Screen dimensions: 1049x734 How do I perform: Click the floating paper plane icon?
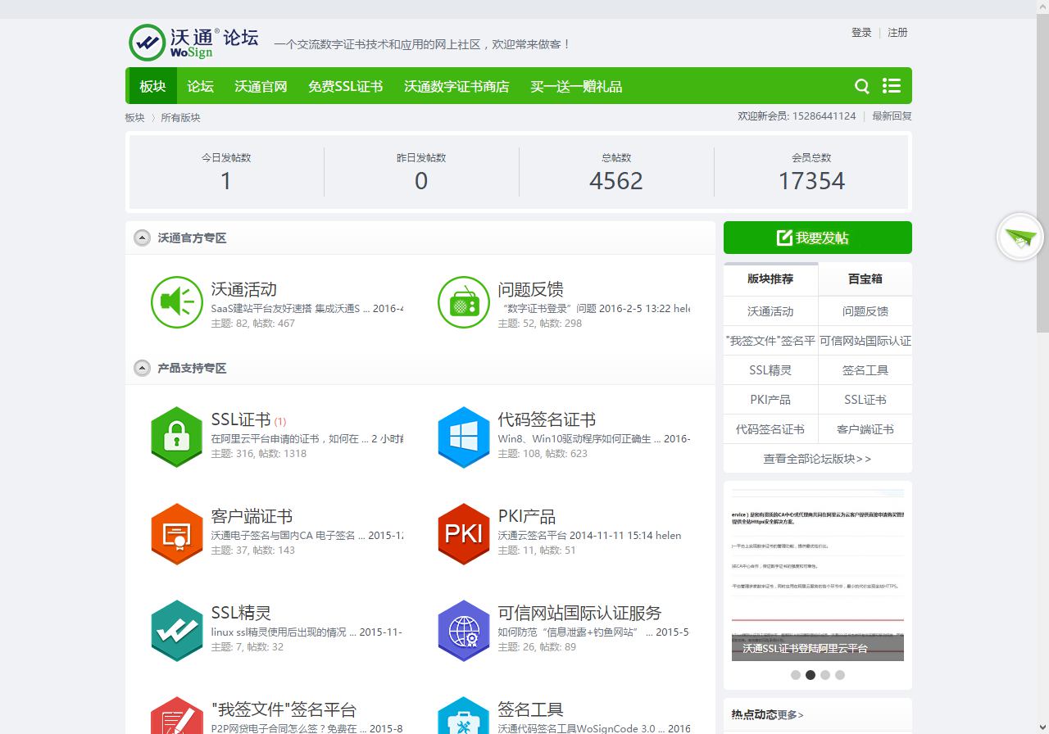1020,238
